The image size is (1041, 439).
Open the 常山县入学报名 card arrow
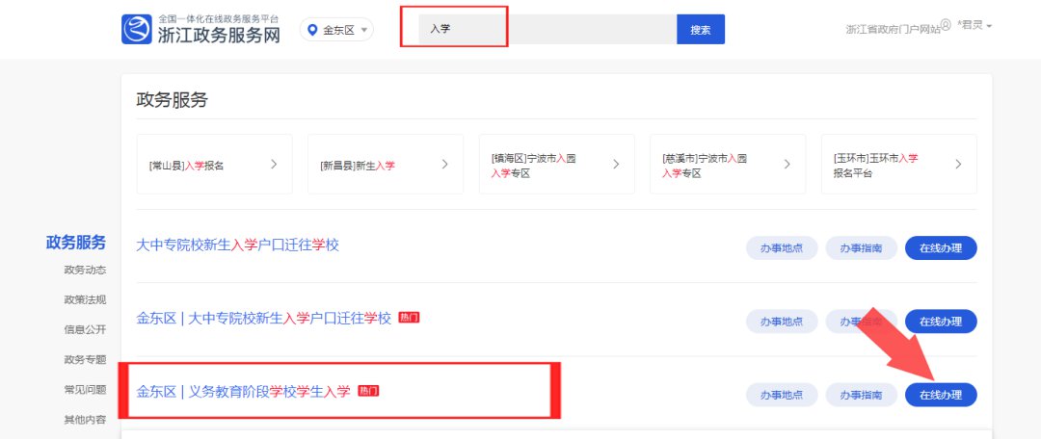pos(274,165)
